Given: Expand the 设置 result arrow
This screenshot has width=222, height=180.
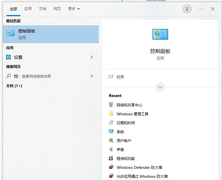Looking at the screenshot, I should click(92, 57).
